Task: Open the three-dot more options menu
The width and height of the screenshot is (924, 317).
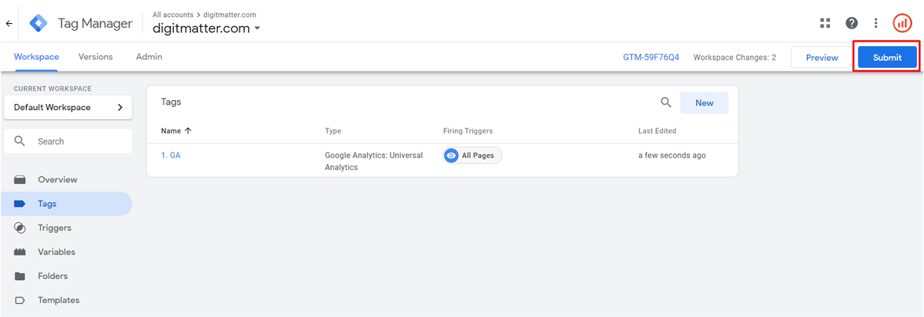Action: (x=875, y=23)
